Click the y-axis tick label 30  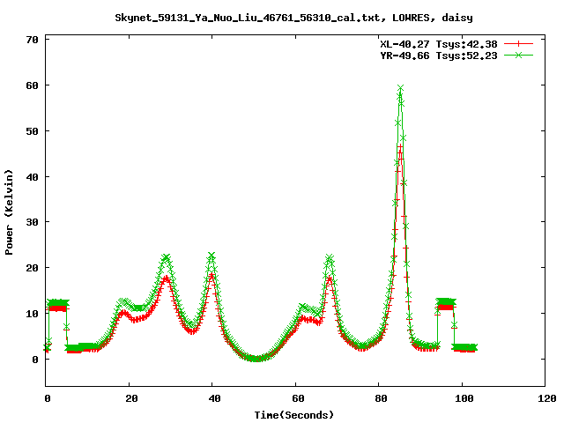pyautogui.click(x=32, y=222)
